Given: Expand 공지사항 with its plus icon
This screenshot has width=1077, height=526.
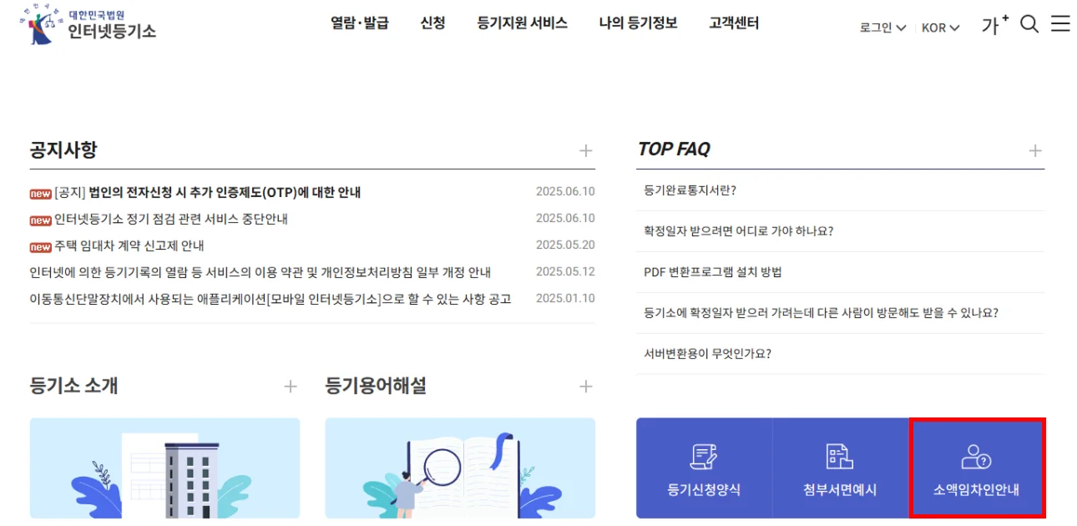Looking at the screenshot, I should pyautogui.click(x=586, y=151).
